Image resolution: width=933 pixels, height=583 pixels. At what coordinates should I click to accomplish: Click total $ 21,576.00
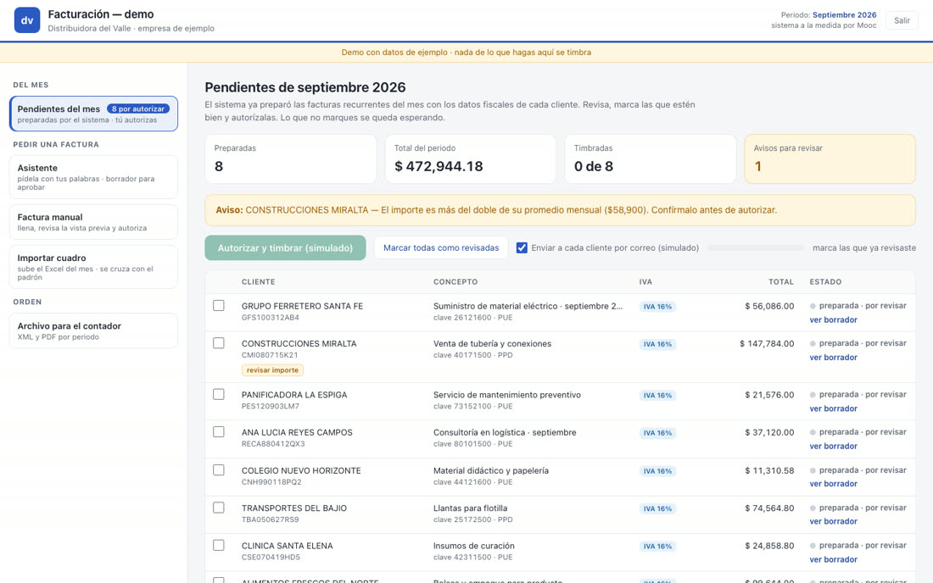768,395
